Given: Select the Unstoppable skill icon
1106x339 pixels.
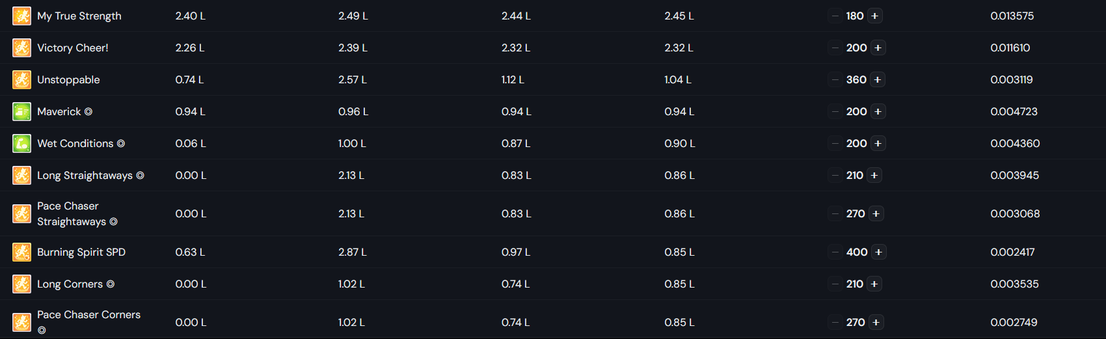Looking at the screenshot, I should (x=21, y=79).
